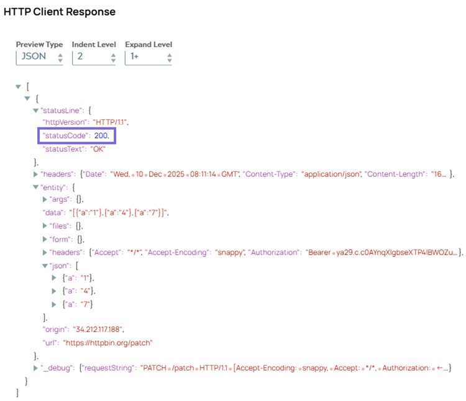Collapse the json array node
The height and width of the screenshot is (401, 466).
pyautogui.click(x=45, y=265)
